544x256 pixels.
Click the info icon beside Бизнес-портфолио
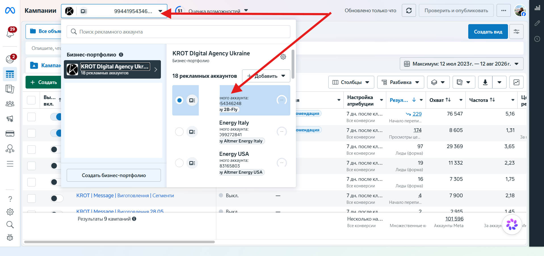point(121,54)
